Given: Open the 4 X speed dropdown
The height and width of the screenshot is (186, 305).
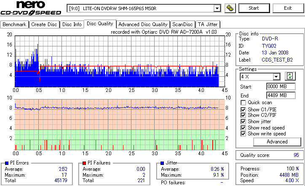Looking at the screenshot, I should pos(276,77).
